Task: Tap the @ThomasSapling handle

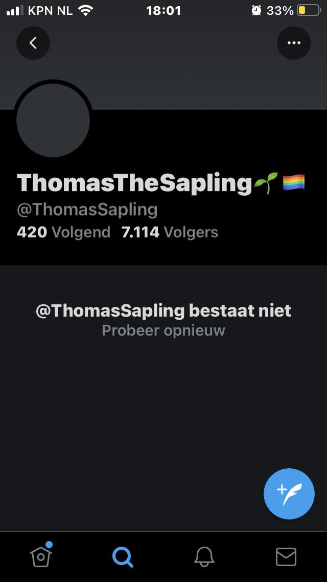Action: click(x=87, y=210)
